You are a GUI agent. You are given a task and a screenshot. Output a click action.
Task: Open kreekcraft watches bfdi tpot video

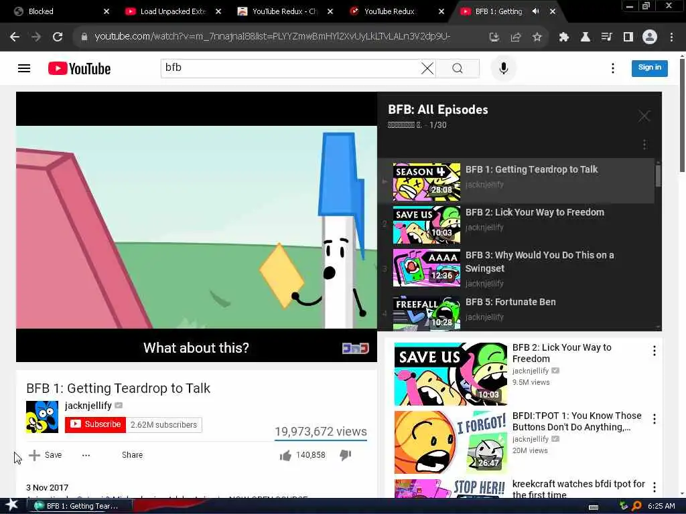(x=578, y=489)
